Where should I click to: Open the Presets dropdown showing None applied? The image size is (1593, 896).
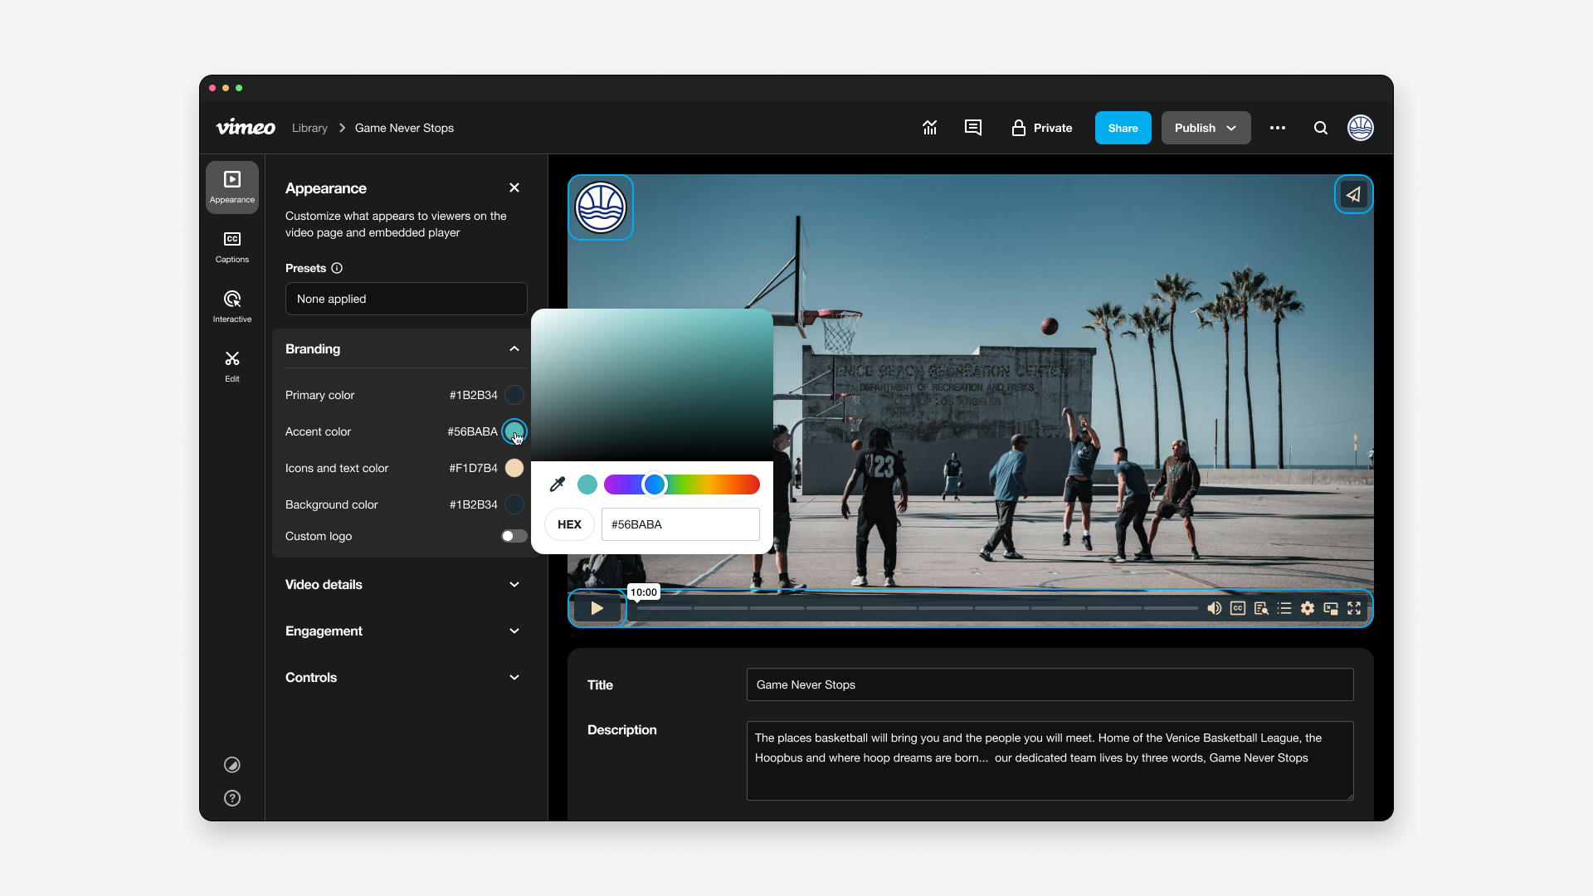click(x=407, y=299)
